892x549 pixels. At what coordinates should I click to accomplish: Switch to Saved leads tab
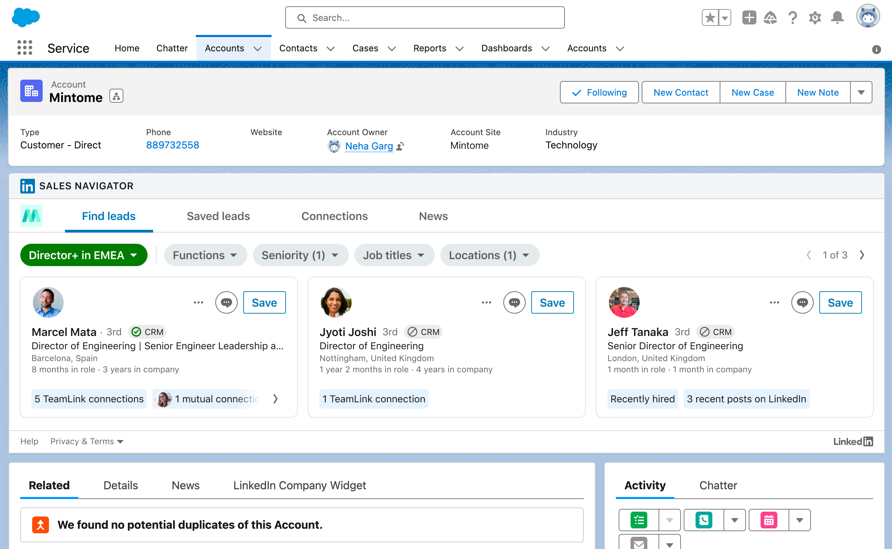(x=218, y=216)
